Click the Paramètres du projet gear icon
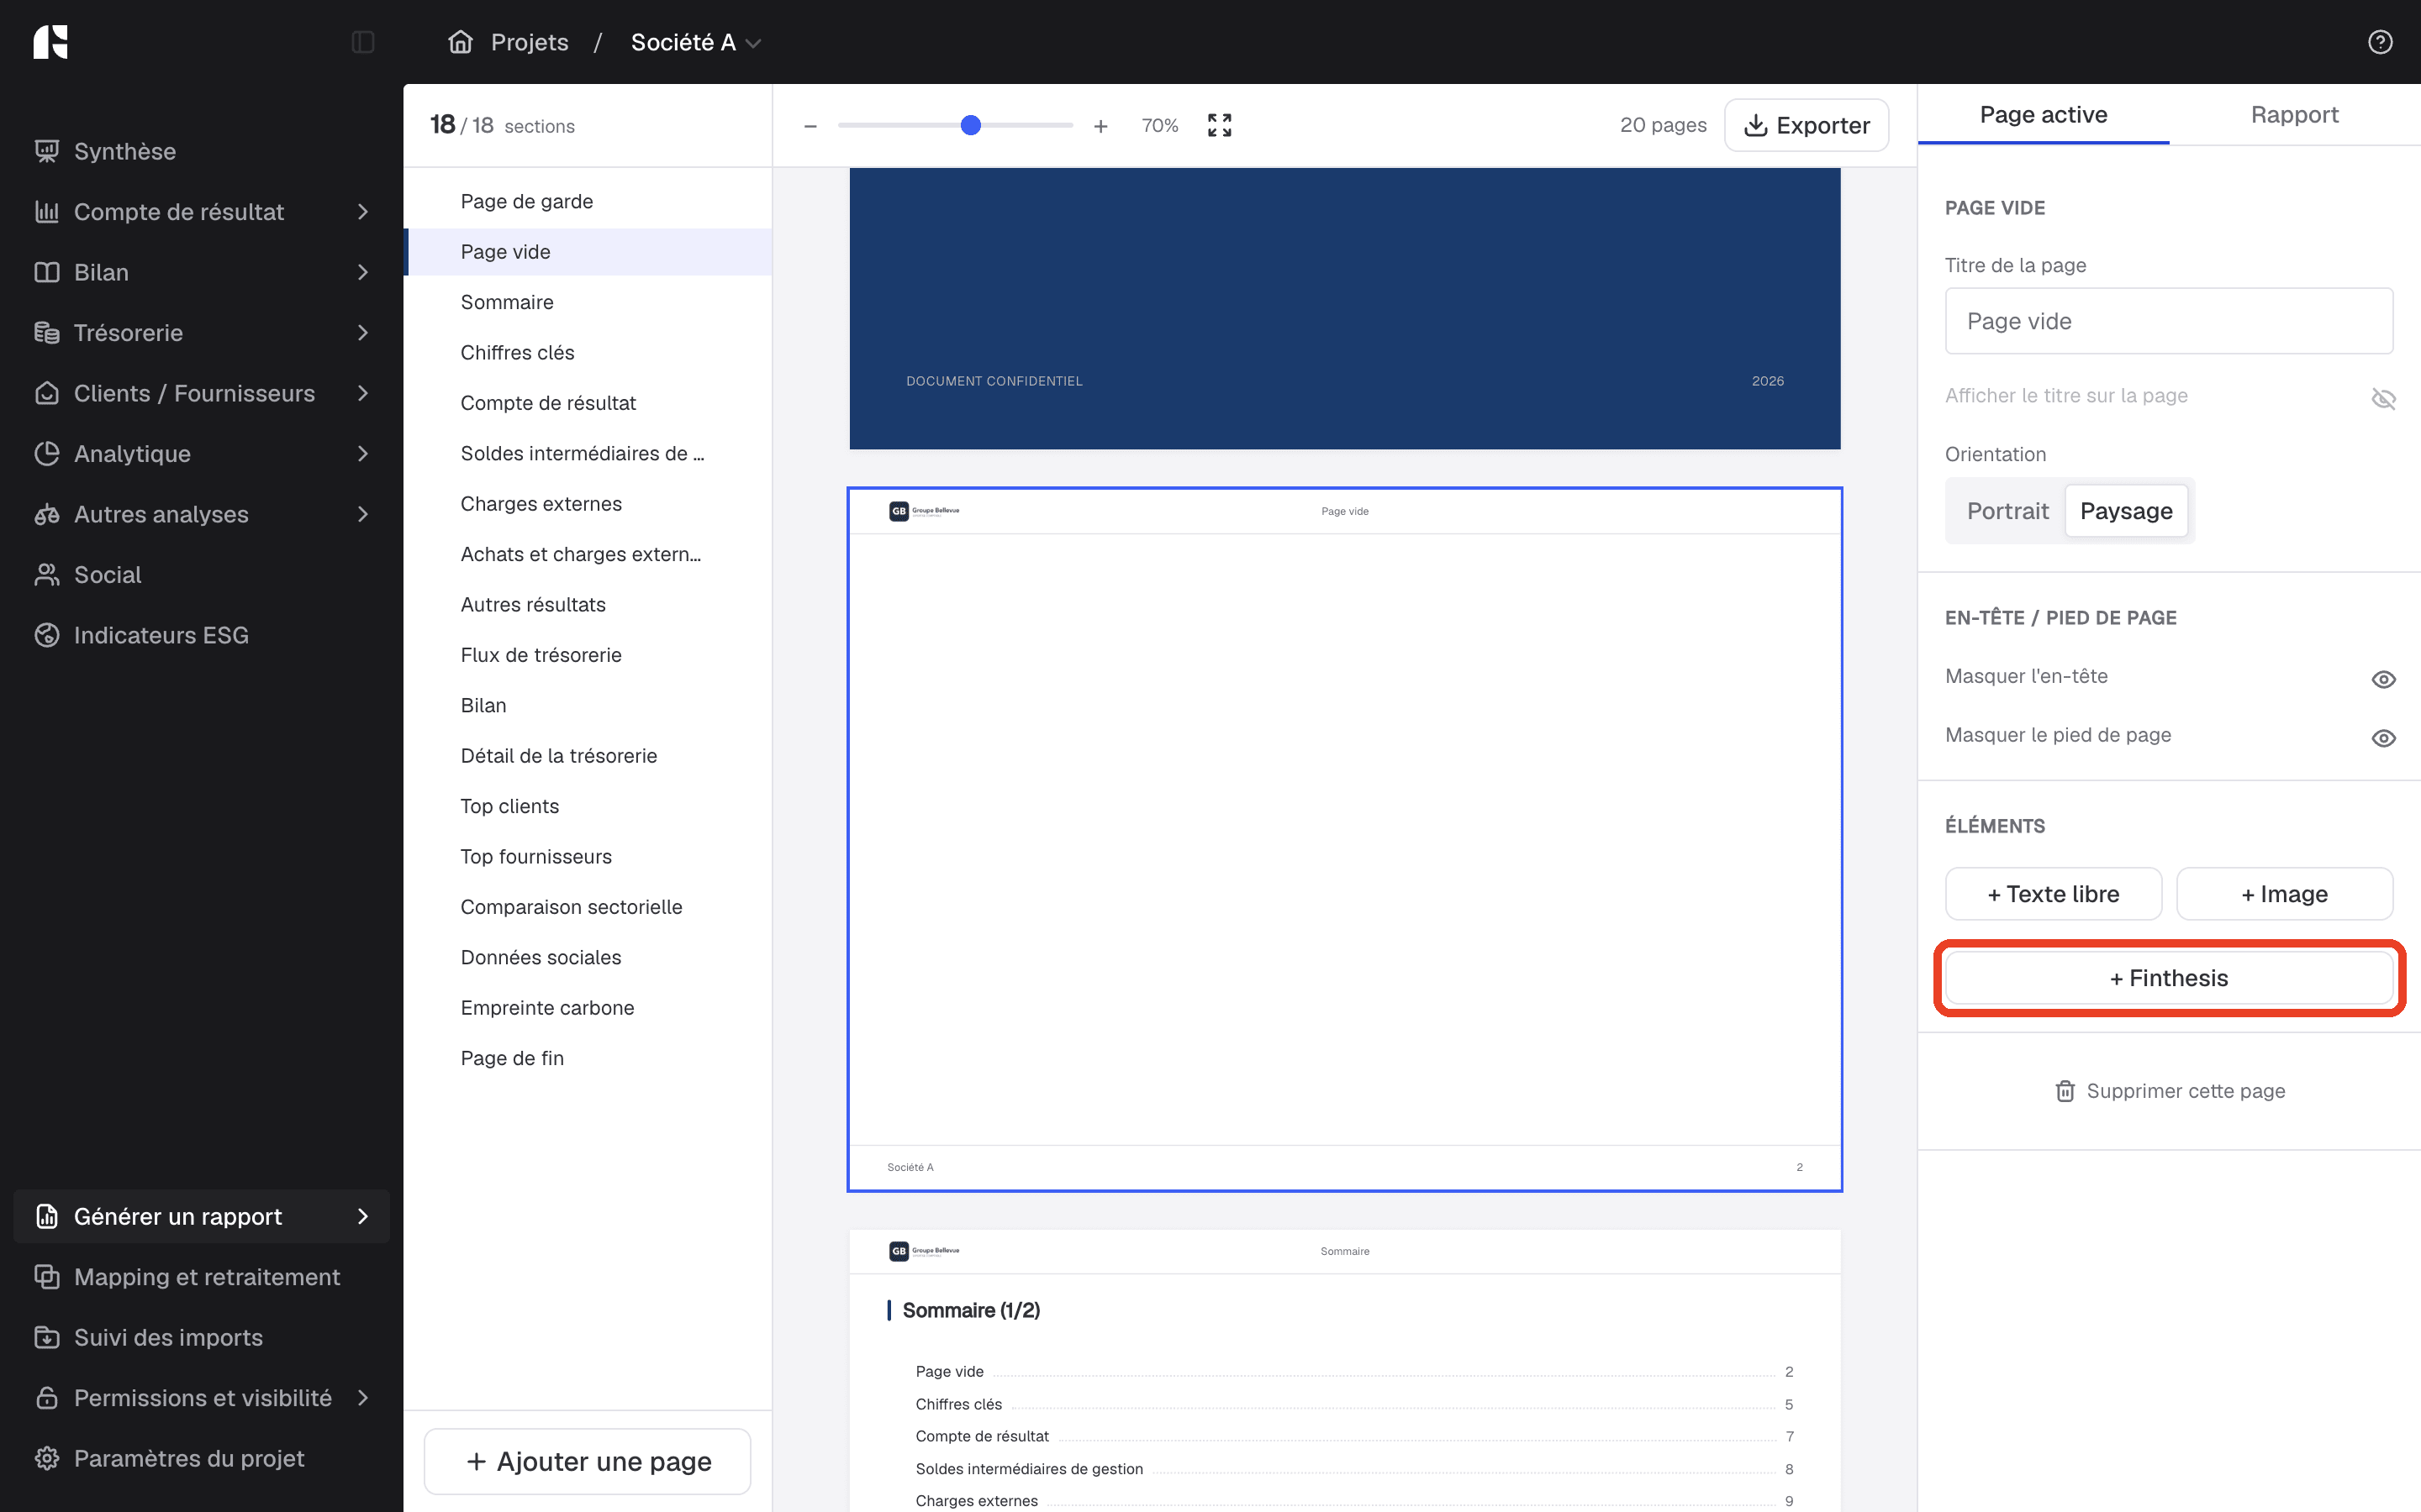The width and height of the screenshot is (2421, 1512). click(46, 1458)
